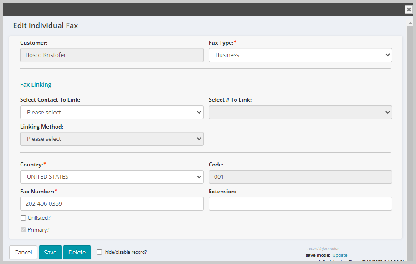Screen dimensions: 416x264
Task: Click the Fax Linking heading
Action: [x=36, y=85]
